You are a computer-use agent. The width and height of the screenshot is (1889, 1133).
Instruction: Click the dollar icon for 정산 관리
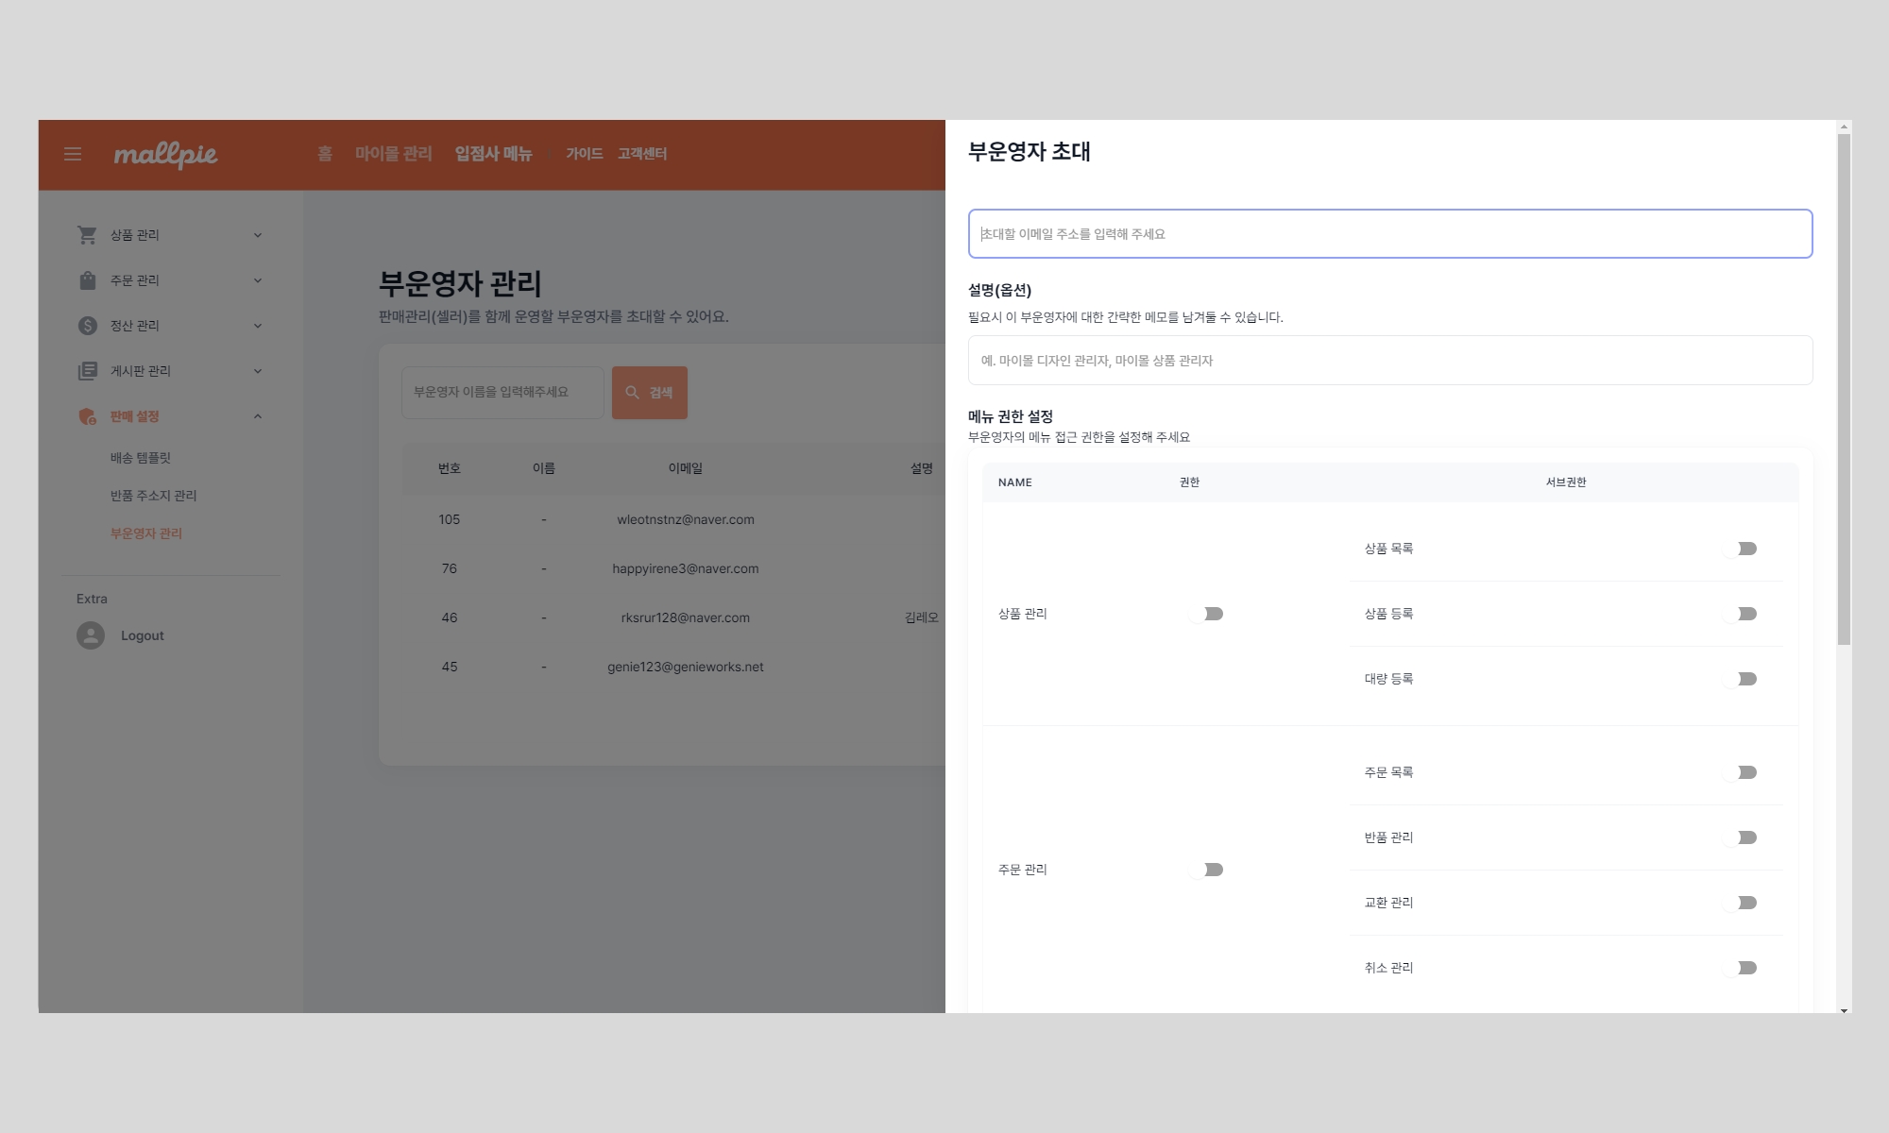point(88,326)
